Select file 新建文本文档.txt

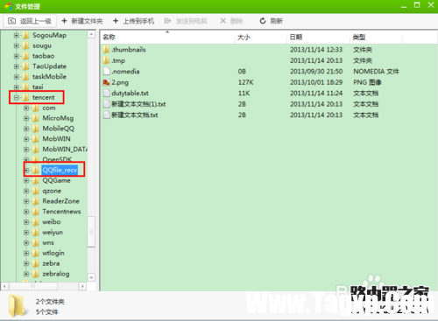135,115
